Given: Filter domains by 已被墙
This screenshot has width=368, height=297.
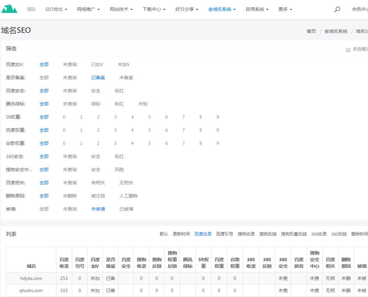Looking at the screenshot, I should coord(126,209).
